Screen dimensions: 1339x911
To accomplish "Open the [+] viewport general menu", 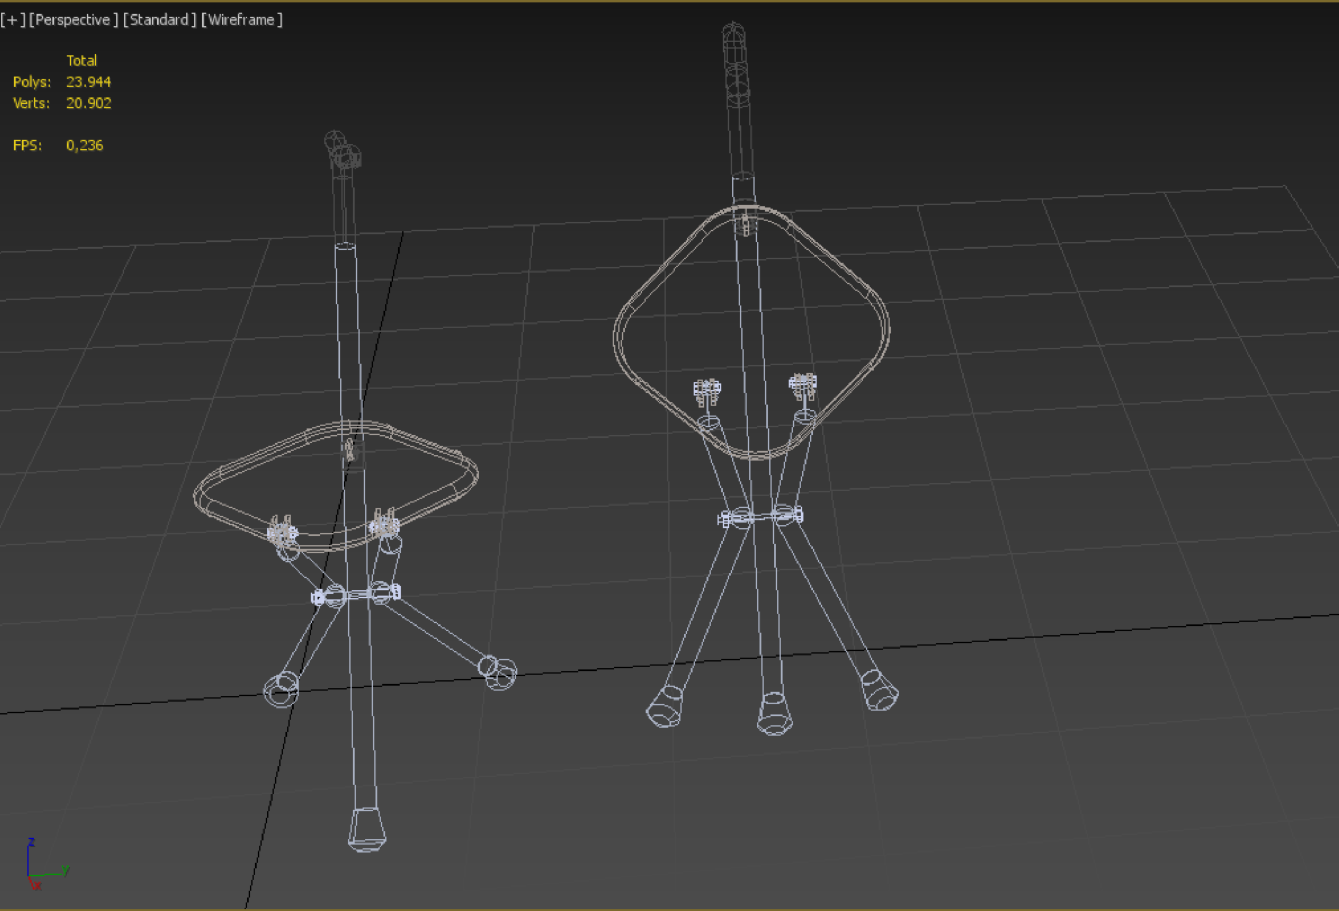I will coord(12,20).
